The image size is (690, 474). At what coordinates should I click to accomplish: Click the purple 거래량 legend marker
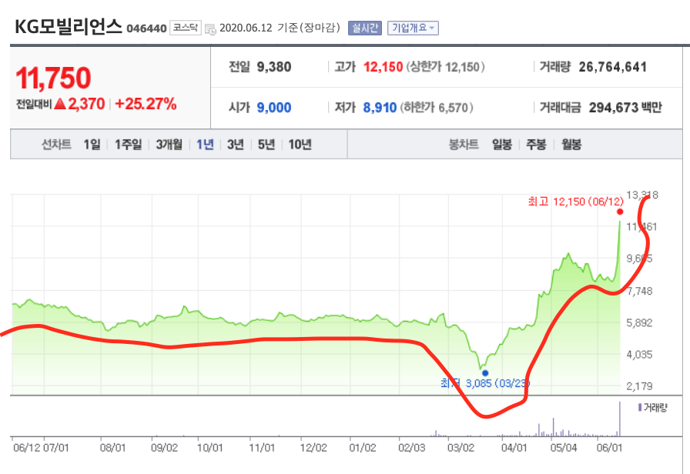(x=640, y=408)
